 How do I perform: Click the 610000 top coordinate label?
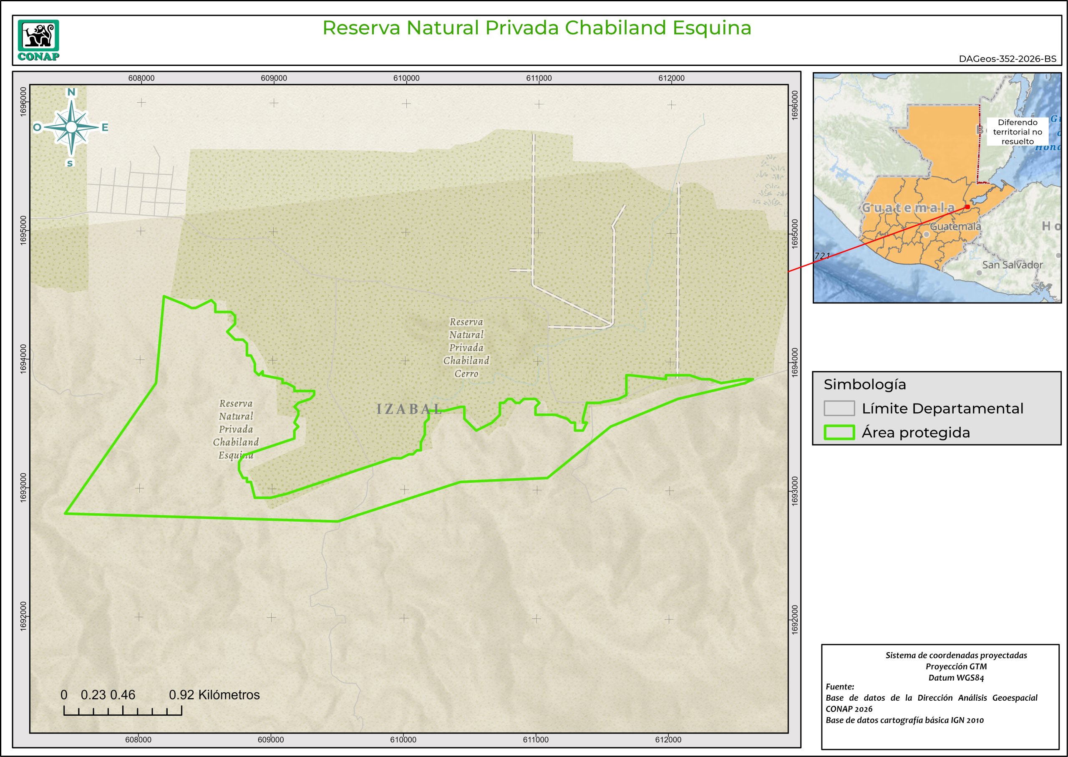click(x=406, y=78)
